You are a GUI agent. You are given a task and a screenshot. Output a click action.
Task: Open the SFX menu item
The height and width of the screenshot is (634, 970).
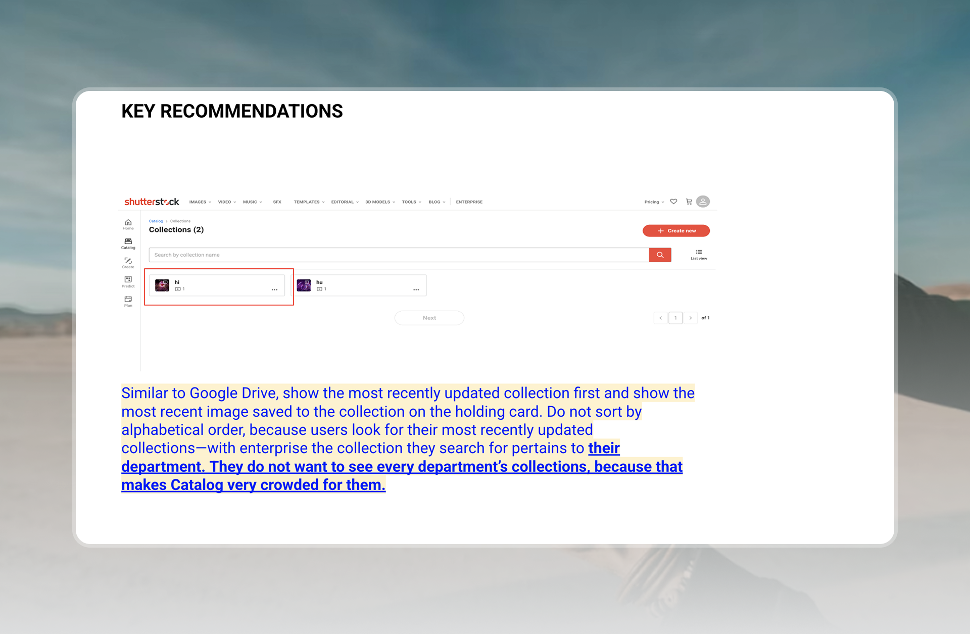[x=277, y=202]
